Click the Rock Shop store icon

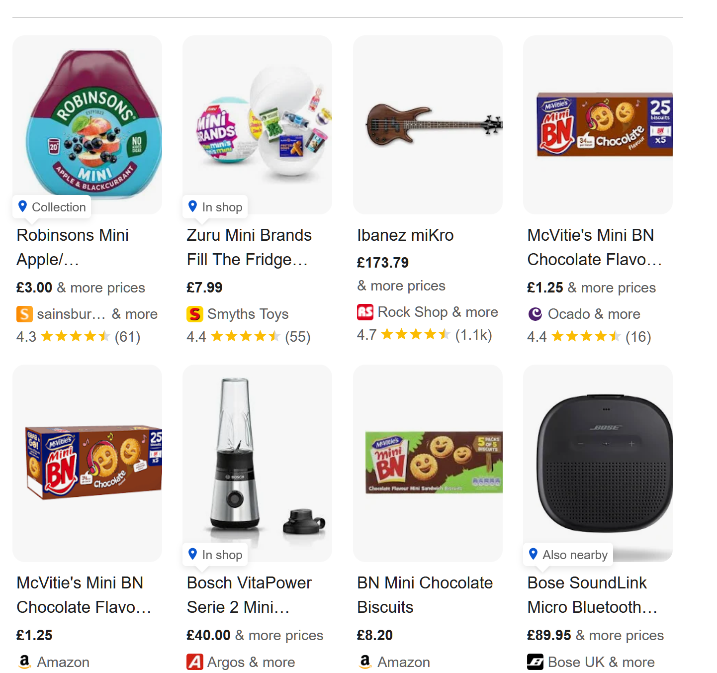pos(365,312)
